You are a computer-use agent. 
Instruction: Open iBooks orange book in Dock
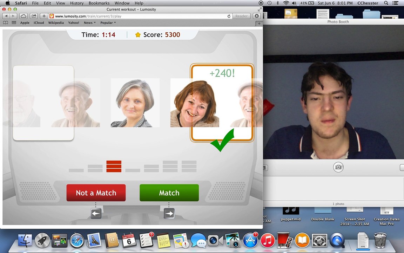[302, 240]
